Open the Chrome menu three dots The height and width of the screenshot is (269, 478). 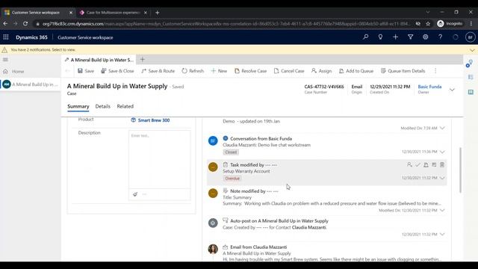(471, 23)
